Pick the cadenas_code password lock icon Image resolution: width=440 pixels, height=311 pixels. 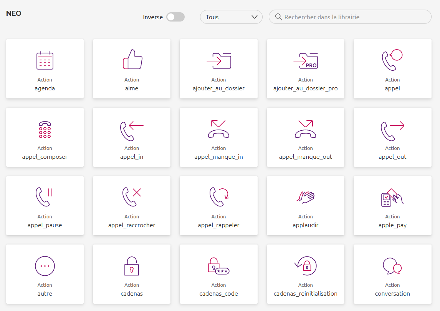[218, 266]
